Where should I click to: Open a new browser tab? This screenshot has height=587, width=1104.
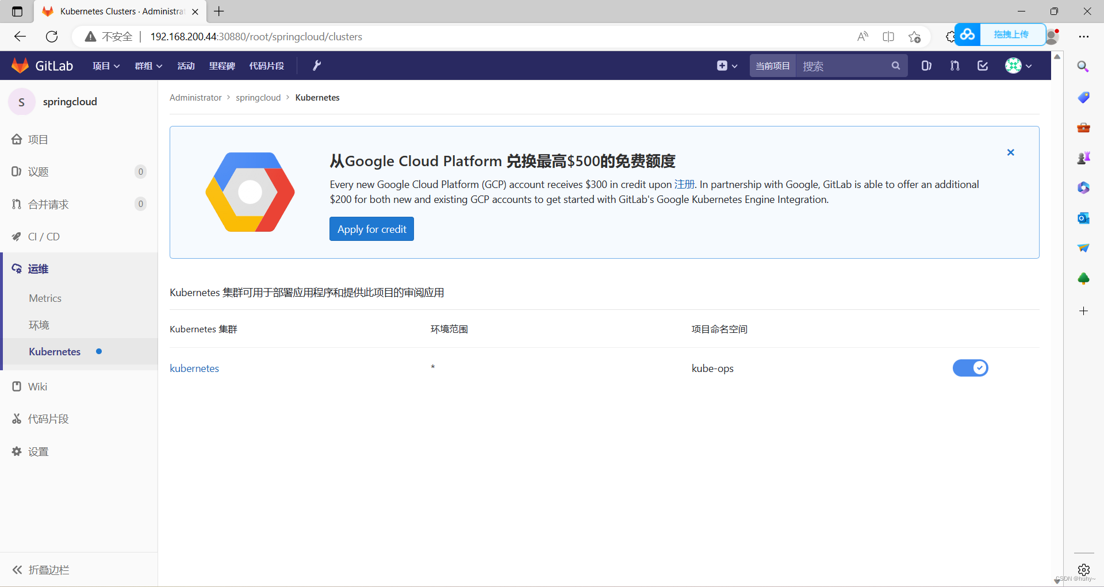pyautogui.click(x=219, y=11)
